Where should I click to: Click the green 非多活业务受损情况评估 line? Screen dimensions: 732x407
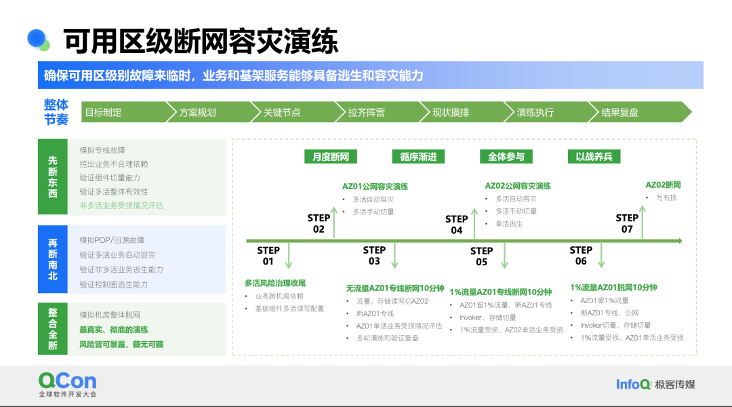coord(121,205)
